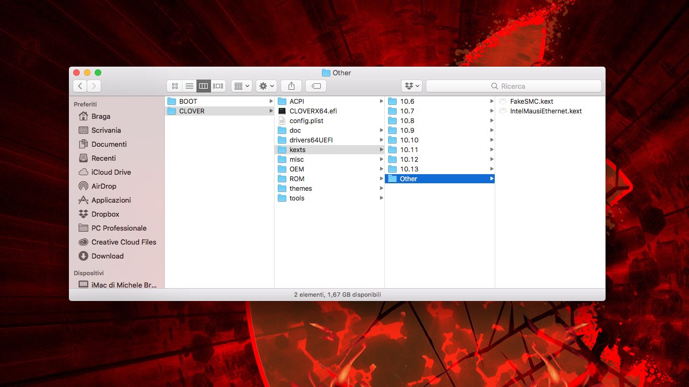
Task: Select the CLOVERX64.efi file
Action: click(x=313, y=111)
